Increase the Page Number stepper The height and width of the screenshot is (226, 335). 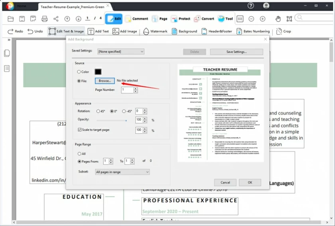(136, 88)
